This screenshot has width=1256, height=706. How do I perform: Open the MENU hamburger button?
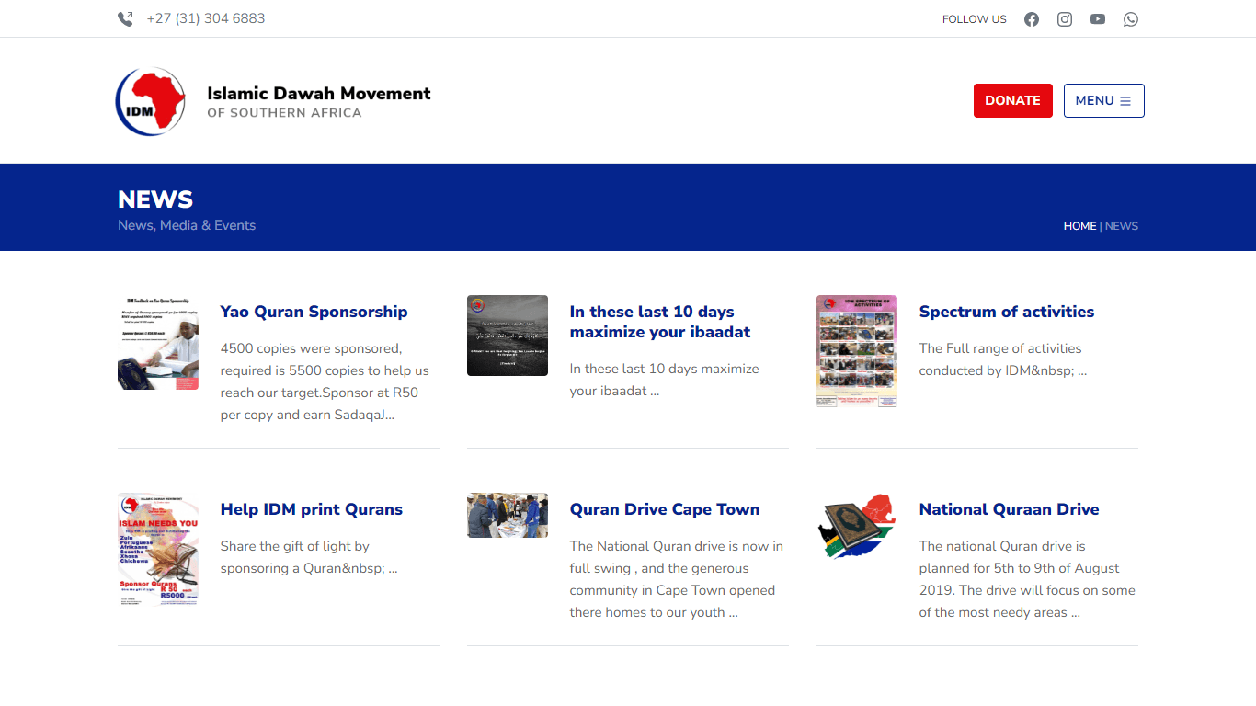(1104, 101)
